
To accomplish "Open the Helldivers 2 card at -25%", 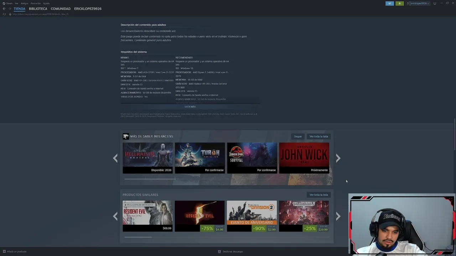I will click(304, 216).
